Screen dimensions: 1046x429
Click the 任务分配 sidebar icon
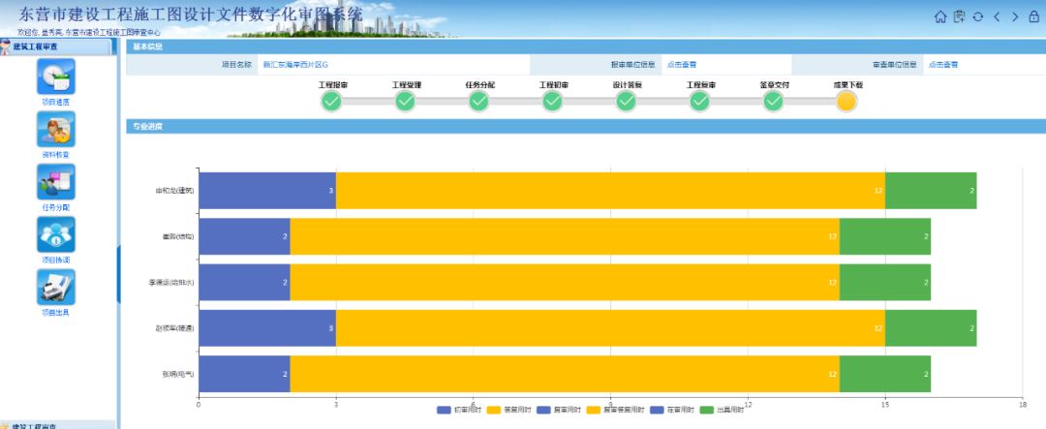pyautogui.click(x=55, y=182)
